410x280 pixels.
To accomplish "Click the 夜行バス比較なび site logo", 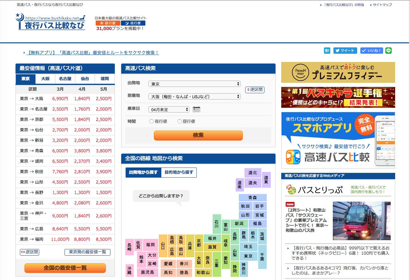I will pos(51,22).
